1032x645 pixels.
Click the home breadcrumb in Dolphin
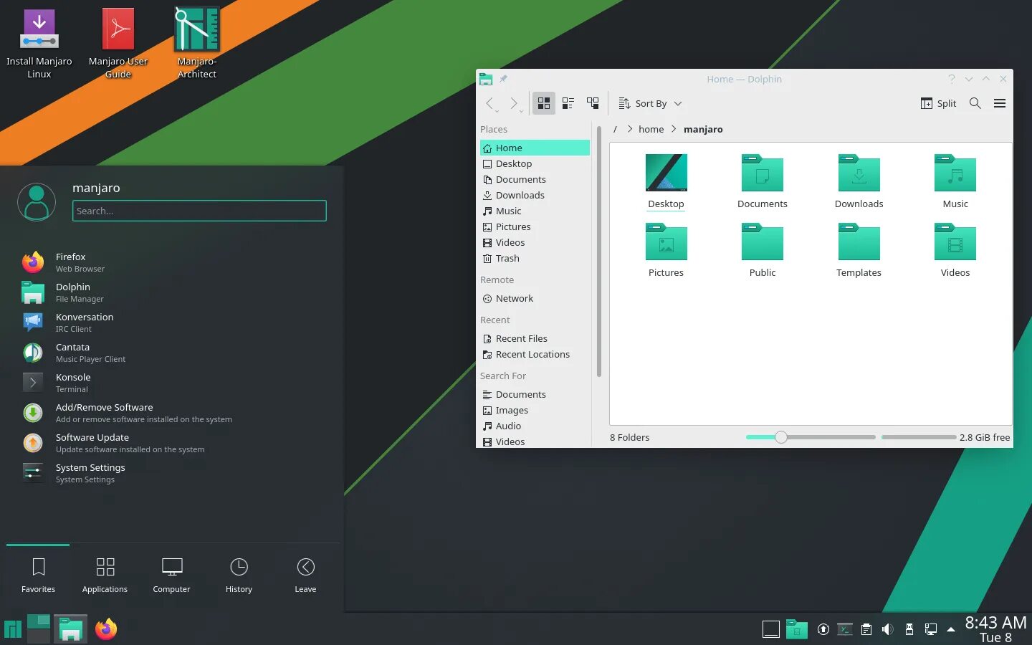coord(651,129)
